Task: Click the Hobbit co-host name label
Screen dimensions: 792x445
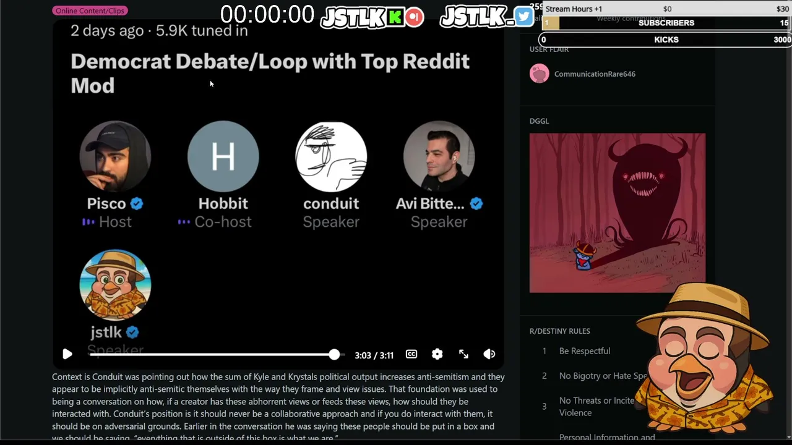Action: click(223, 203)
